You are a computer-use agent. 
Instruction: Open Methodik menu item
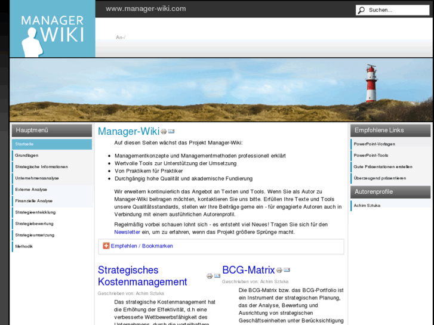pos(52,246)
